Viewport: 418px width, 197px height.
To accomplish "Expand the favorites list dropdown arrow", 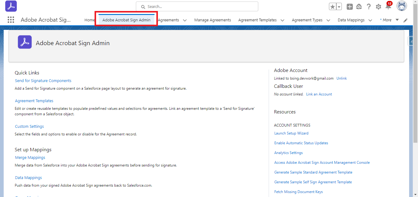I will point(338,6).
